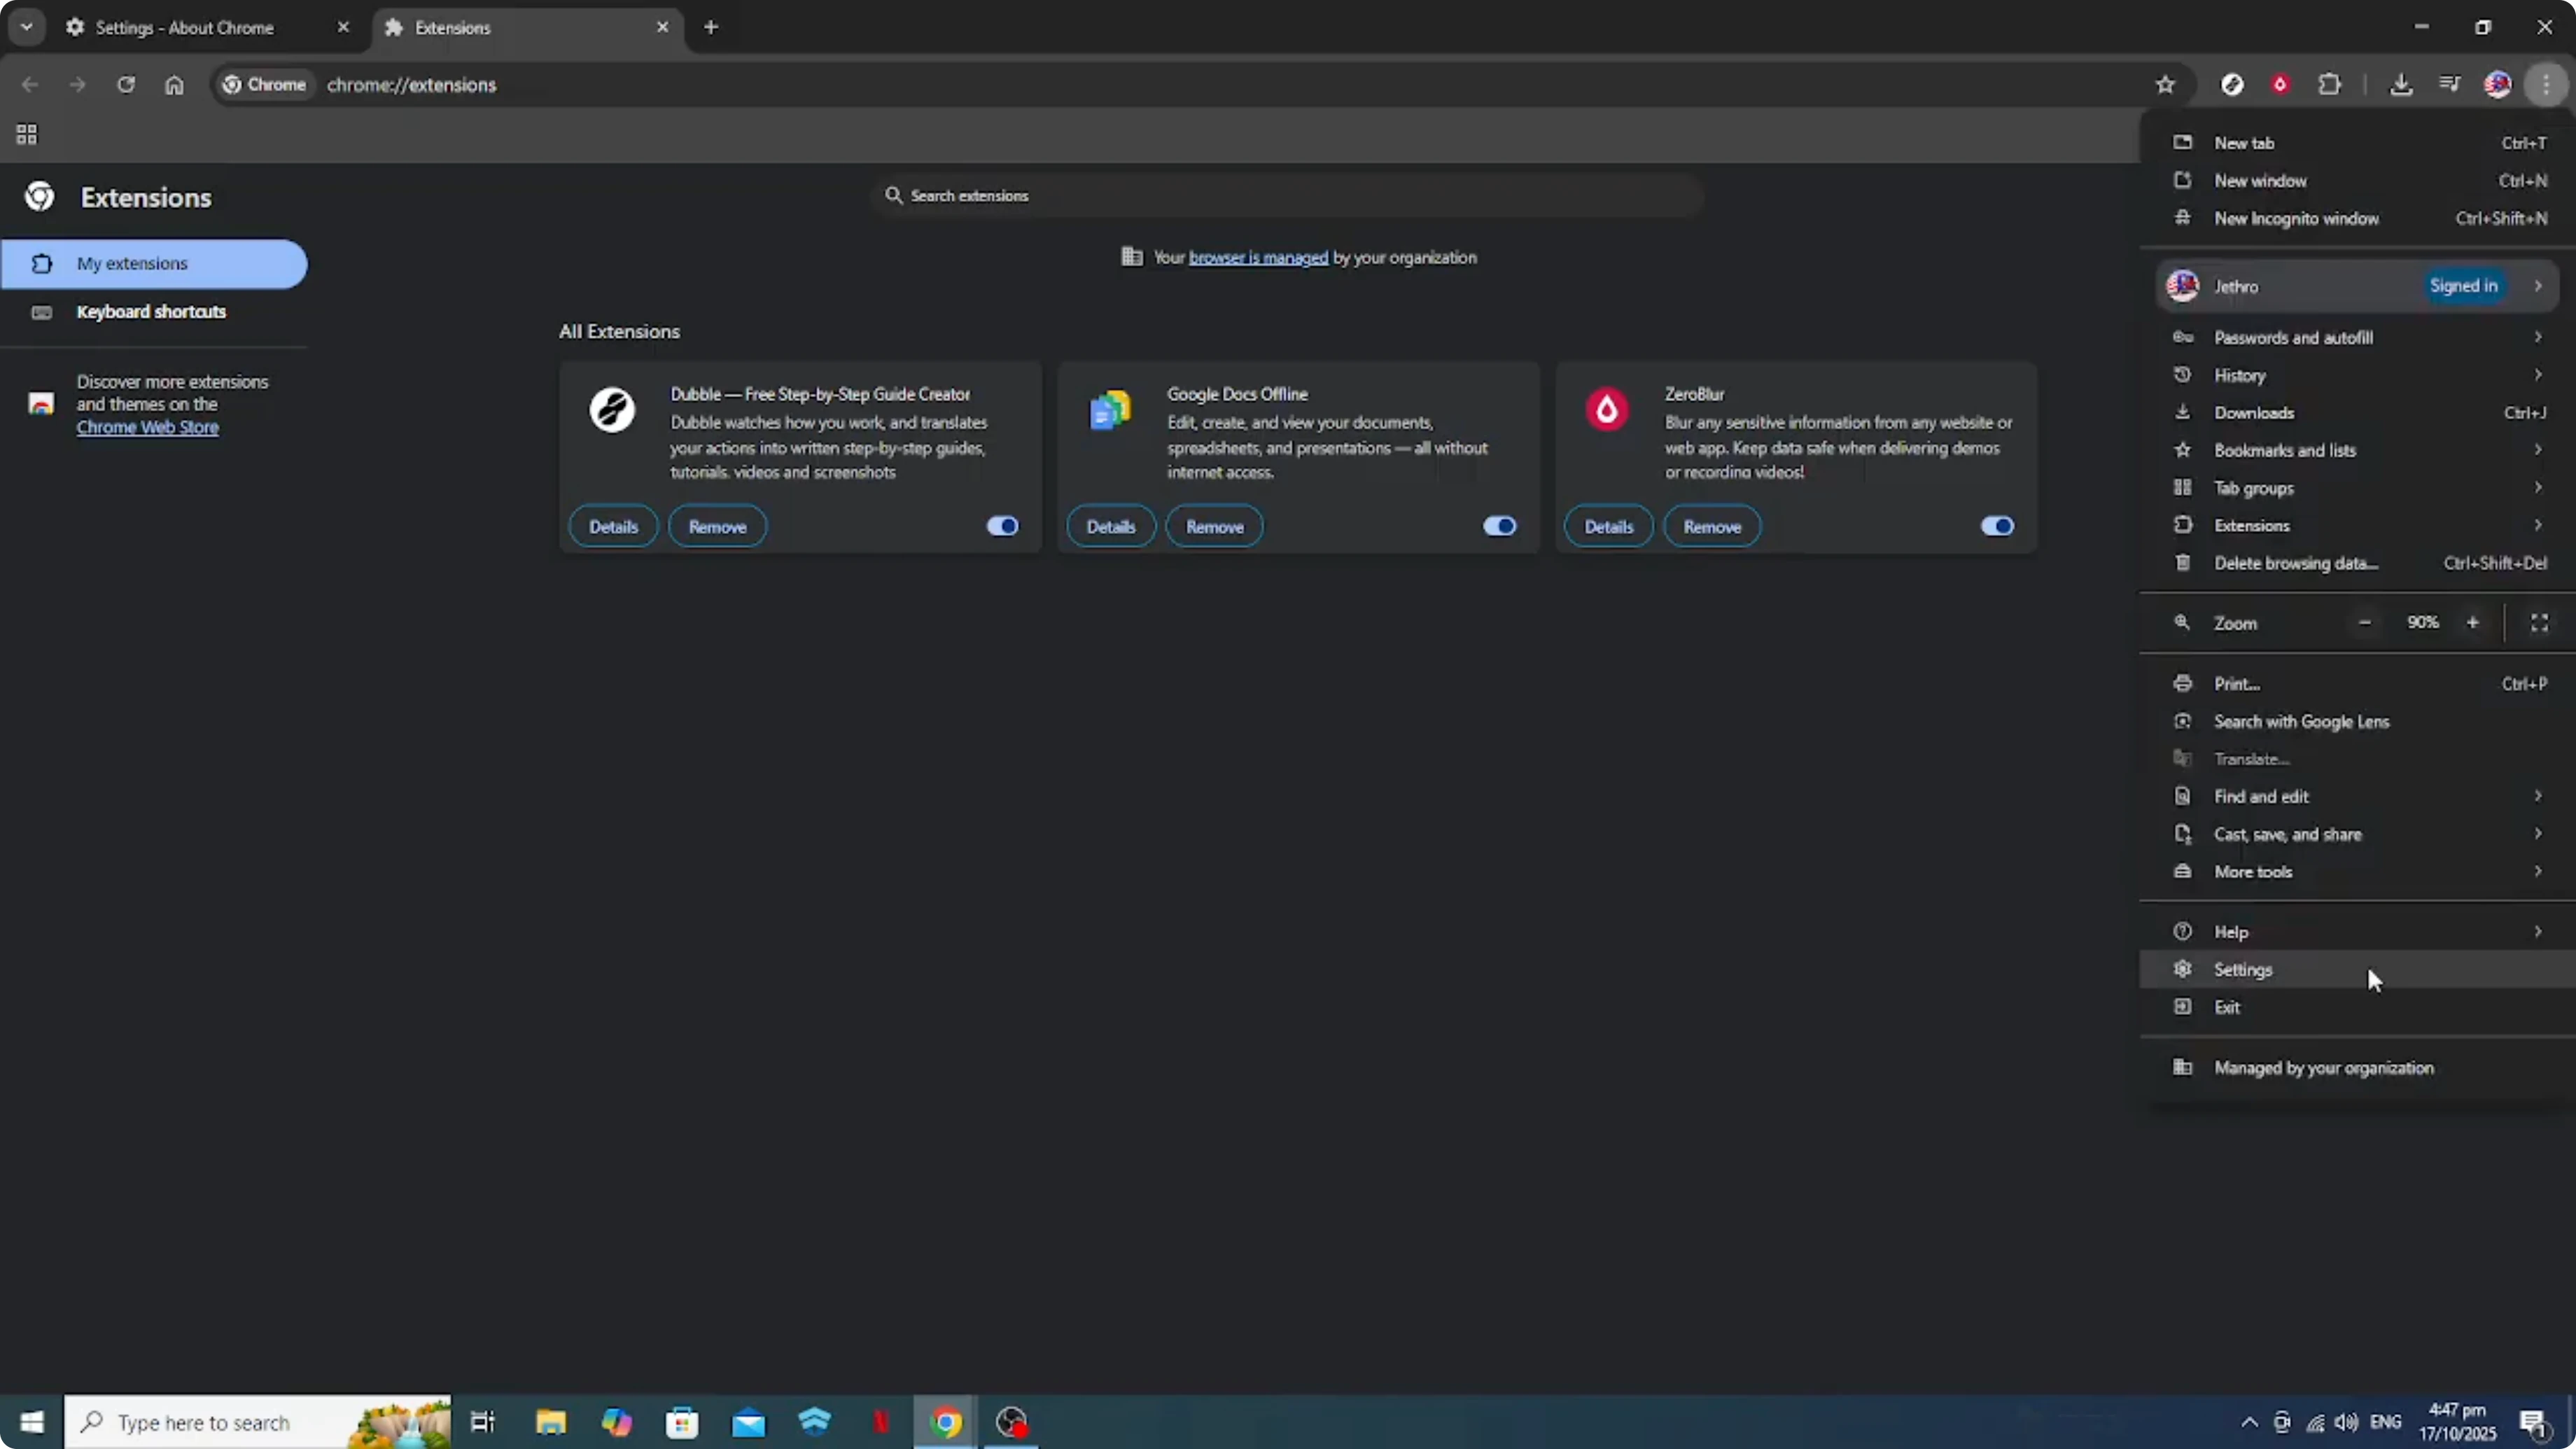Open Managed by your organization entry
2576x1449 pixels.
pos(2358,1068)
